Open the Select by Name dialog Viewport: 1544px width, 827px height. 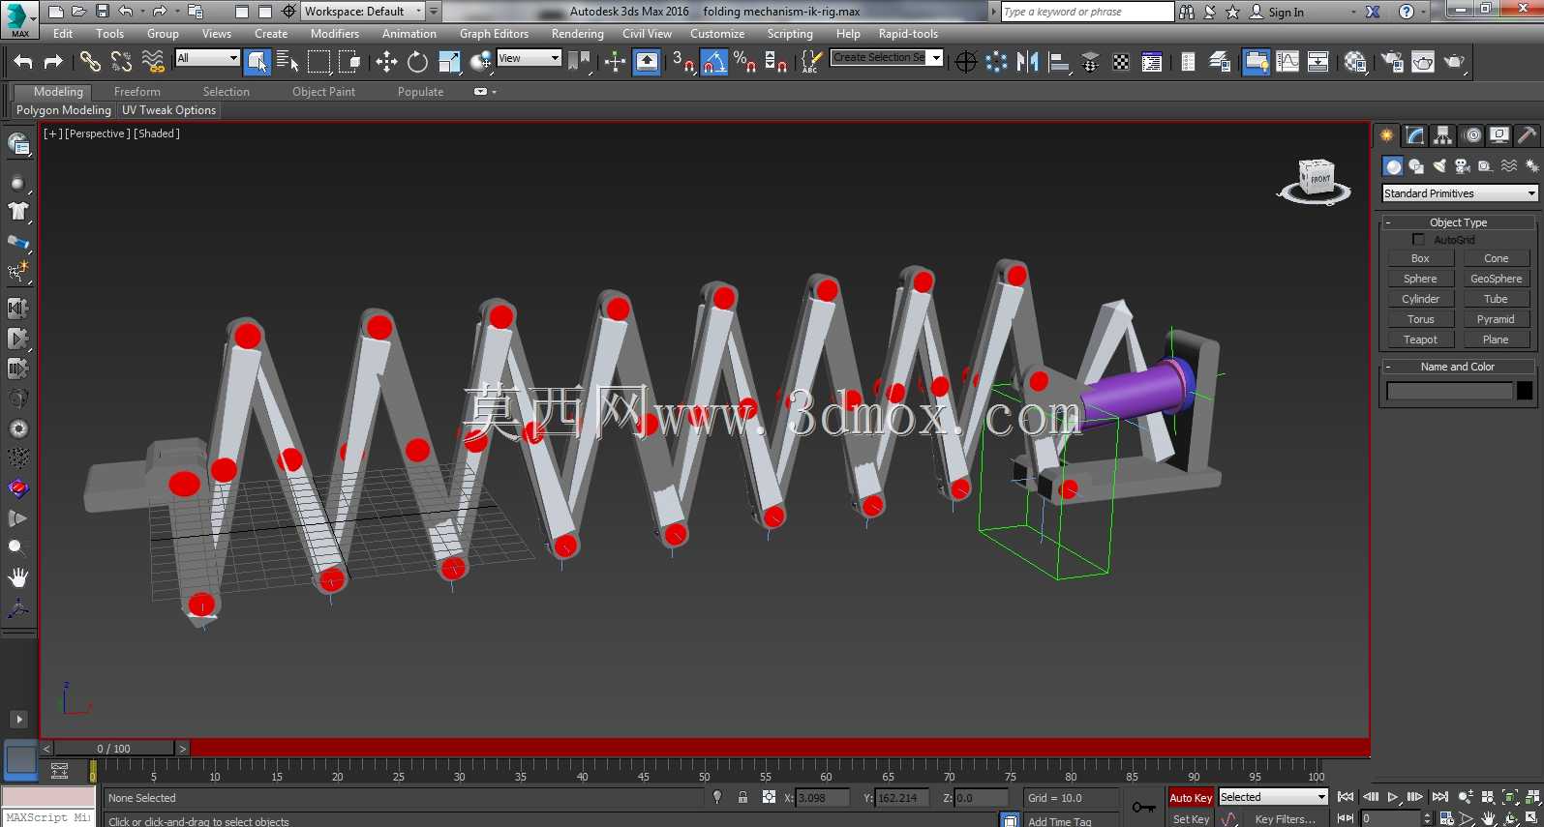[288, 62]
